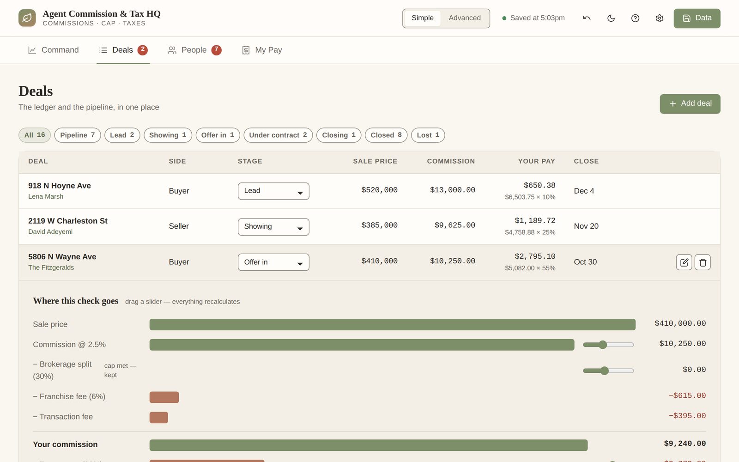Image resolution: width=739 pixels, height=462 pixels.
Task: Filter deals by Under contract
Action: click(x=278, y=135)
